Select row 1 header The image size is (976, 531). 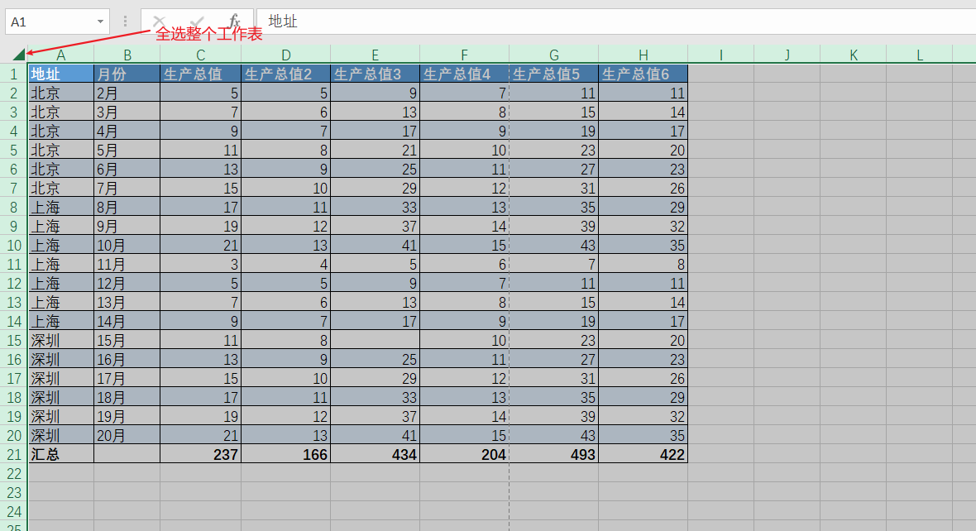pos(14,74)
